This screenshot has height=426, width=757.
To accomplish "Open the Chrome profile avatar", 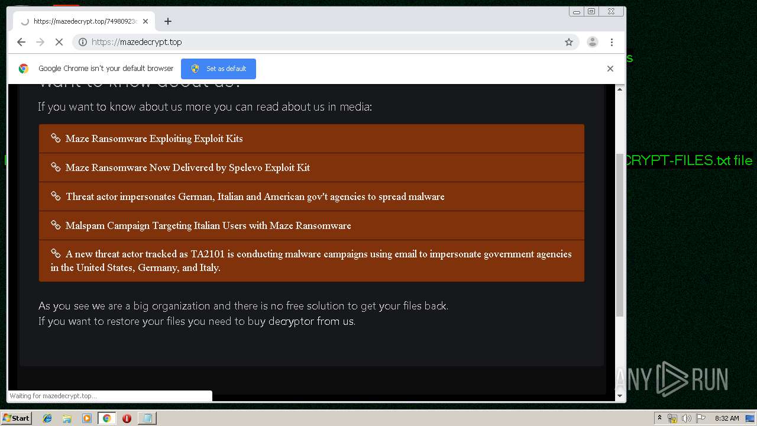I will pos(592,42).
